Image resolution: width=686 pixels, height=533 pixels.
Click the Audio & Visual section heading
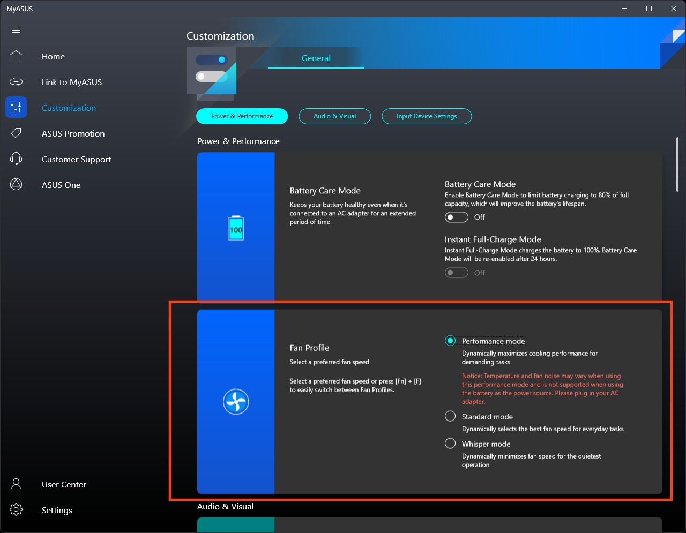point(225,507)
